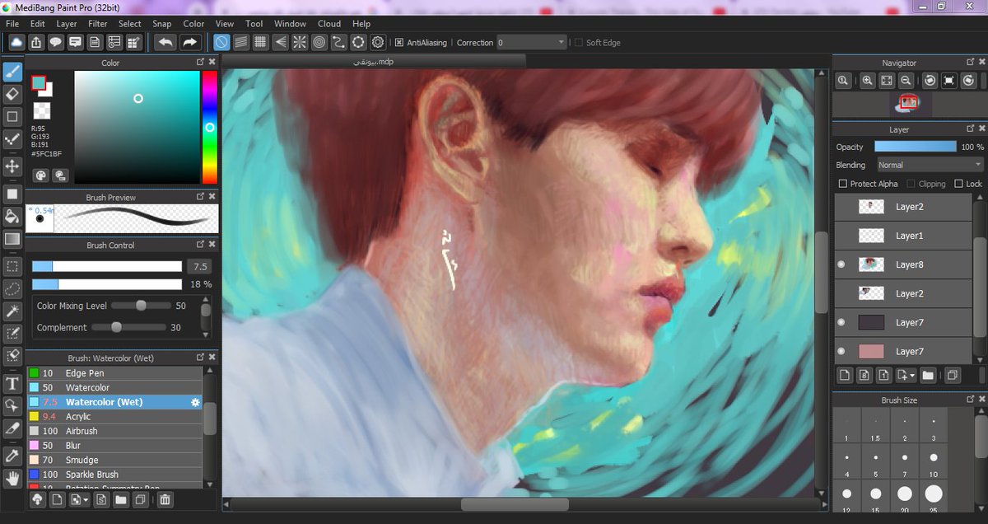Undock the Color panel with popout icon
Screen dimensions: 988x524
pyautogui.click(x=200, y=62)
